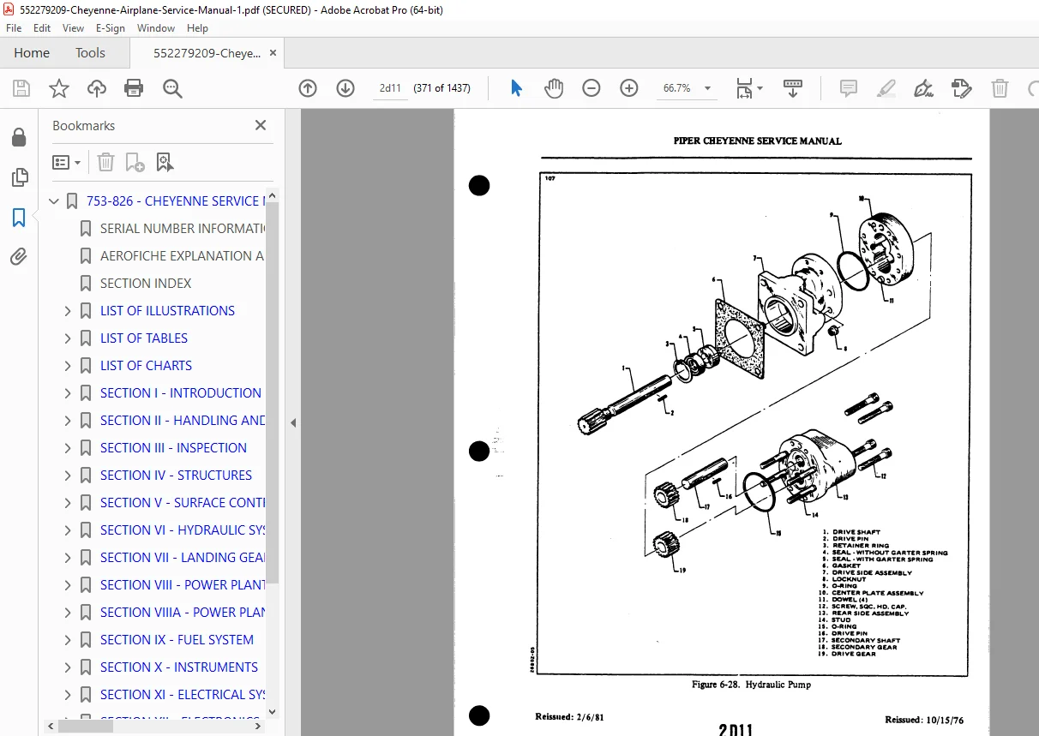This screenshot has height=736, width=1039.
Task: Open the fit page options icon
Action: [x=748, y=88]
